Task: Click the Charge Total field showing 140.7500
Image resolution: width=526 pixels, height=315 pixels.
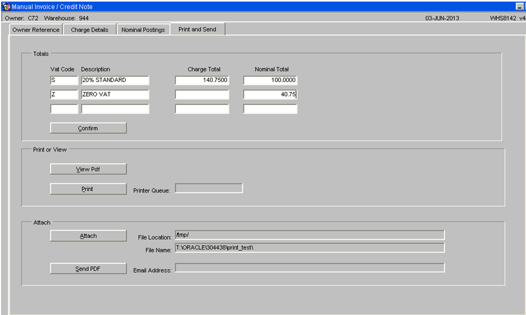Action: 202,80
